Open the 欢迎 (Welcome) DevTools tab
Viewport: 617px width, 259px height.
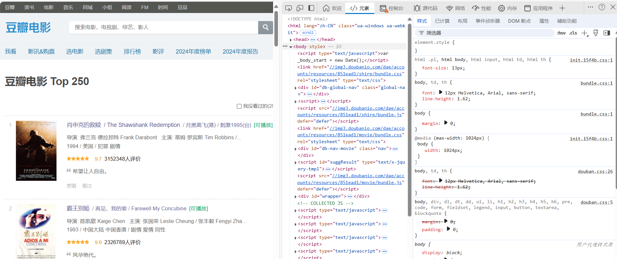point(332,8)
